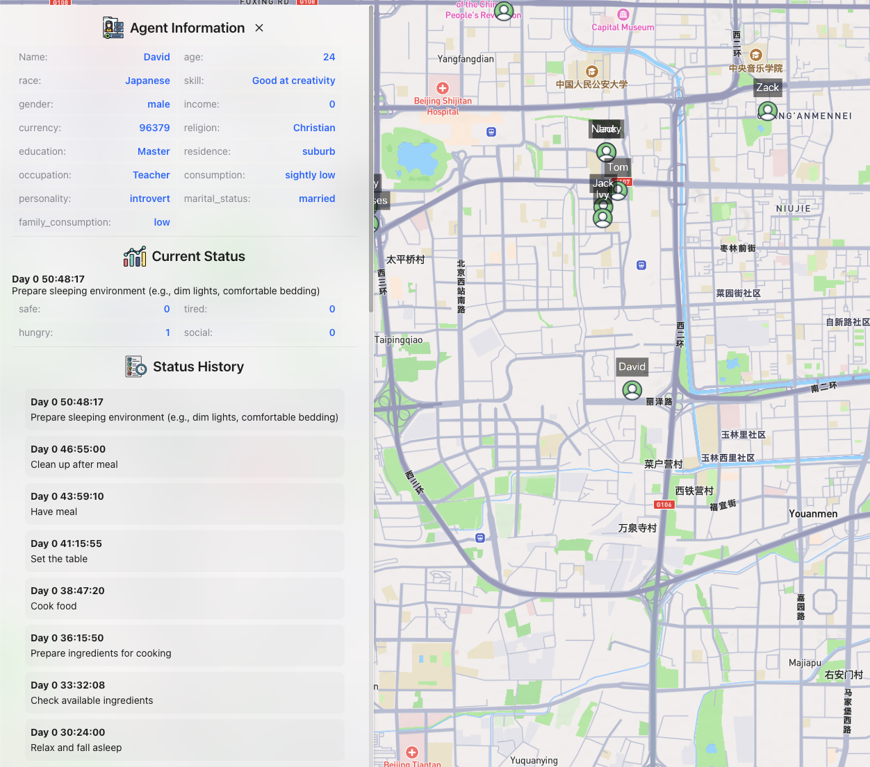
Task: Click the Agent Information header icon
Action: click(x=113, y=28)
